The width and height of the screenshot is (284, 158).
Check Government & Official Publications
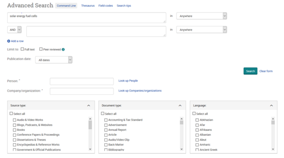click(x=14, y=150)
